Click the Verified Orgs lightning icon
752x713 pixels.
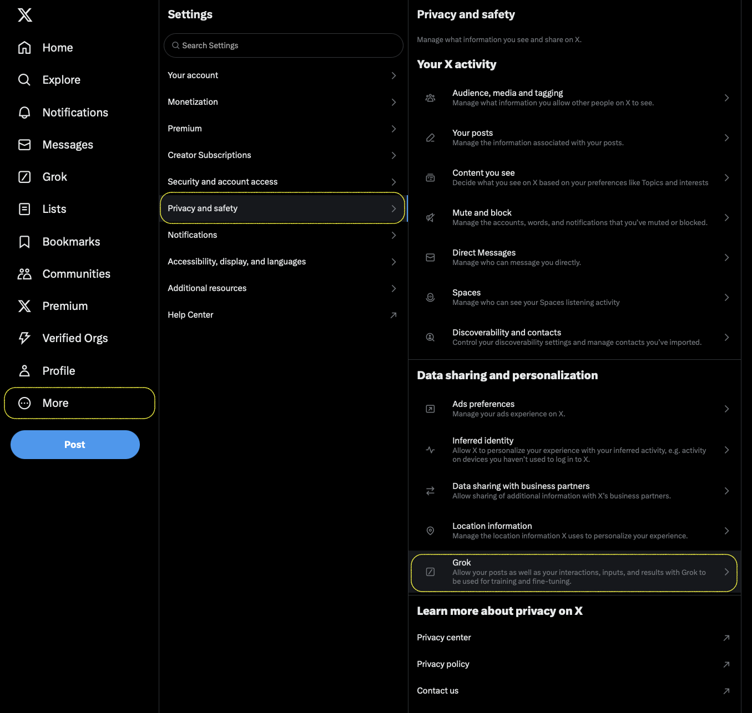tap(24, 338)
